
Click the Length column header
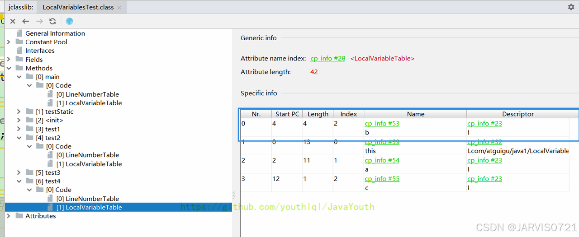tap(318, 114)
